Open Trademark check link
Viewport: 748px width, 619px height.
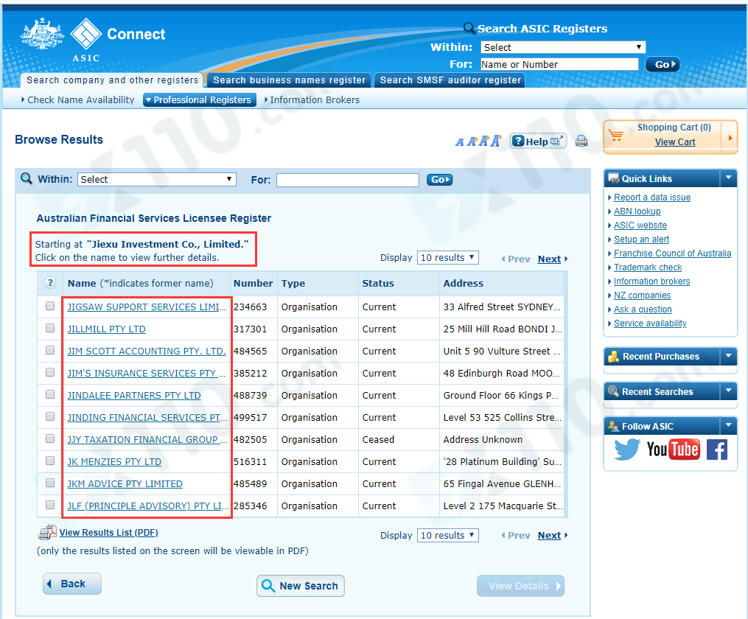point(647,267)
